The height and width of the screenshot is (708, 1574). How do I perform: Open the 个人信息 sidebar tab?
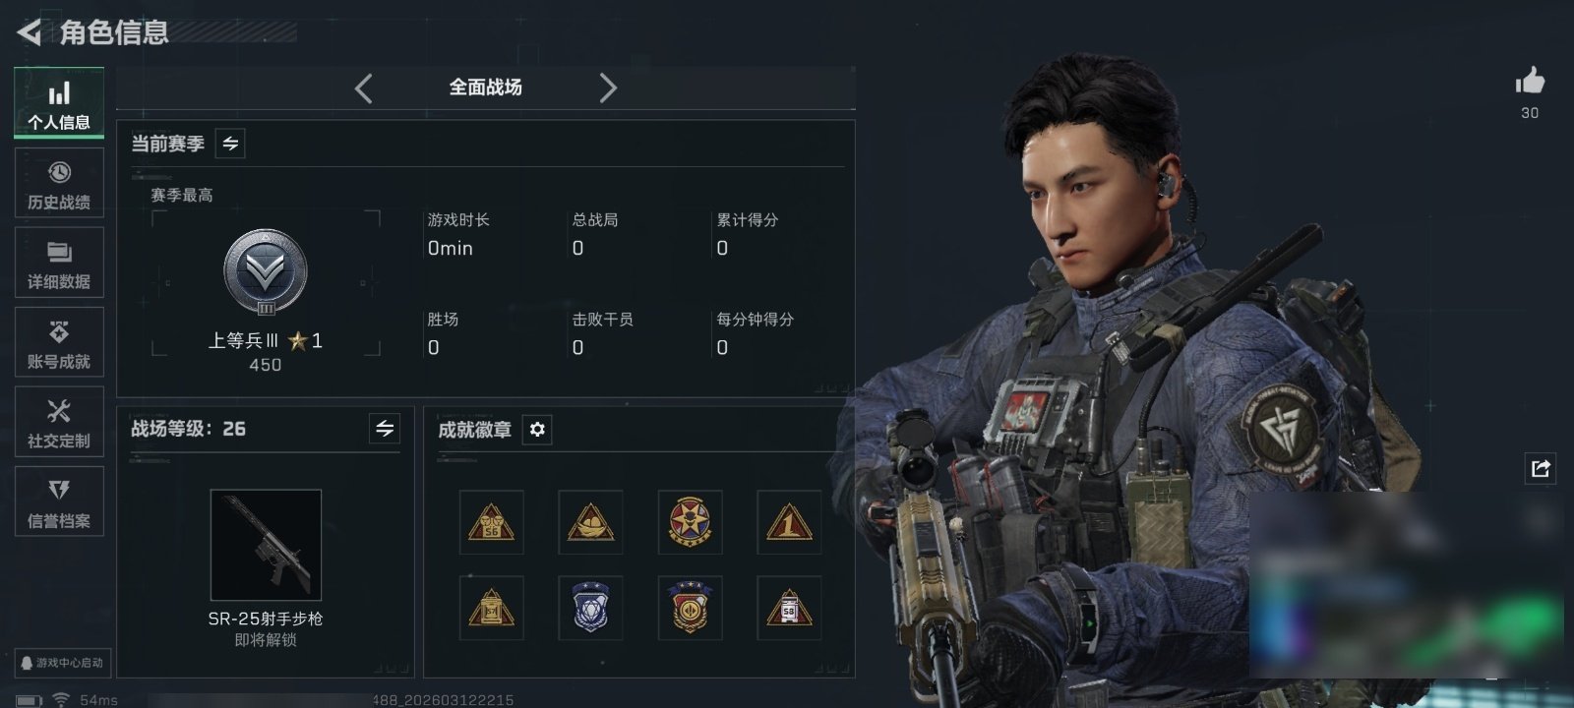click(59, 102)
